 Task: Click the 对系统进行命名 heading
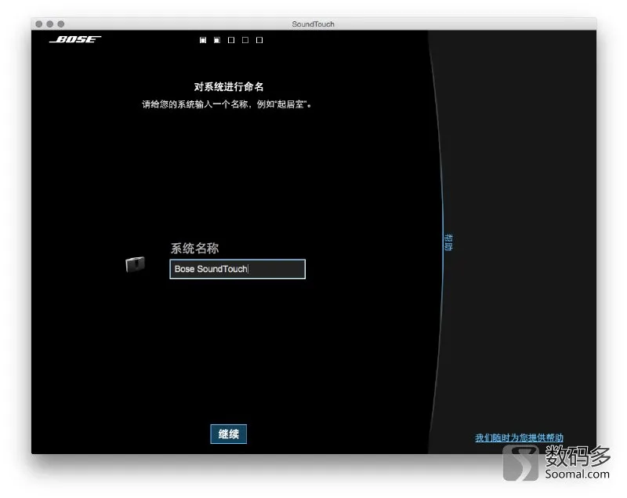click(229, 87)
